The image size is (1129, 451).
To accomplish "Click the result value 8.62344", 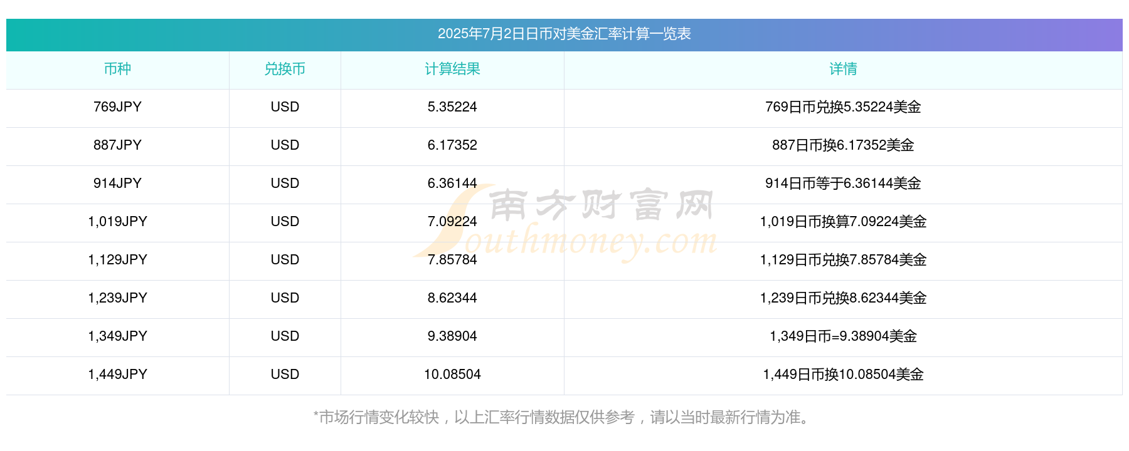I will tap(452, 298).
